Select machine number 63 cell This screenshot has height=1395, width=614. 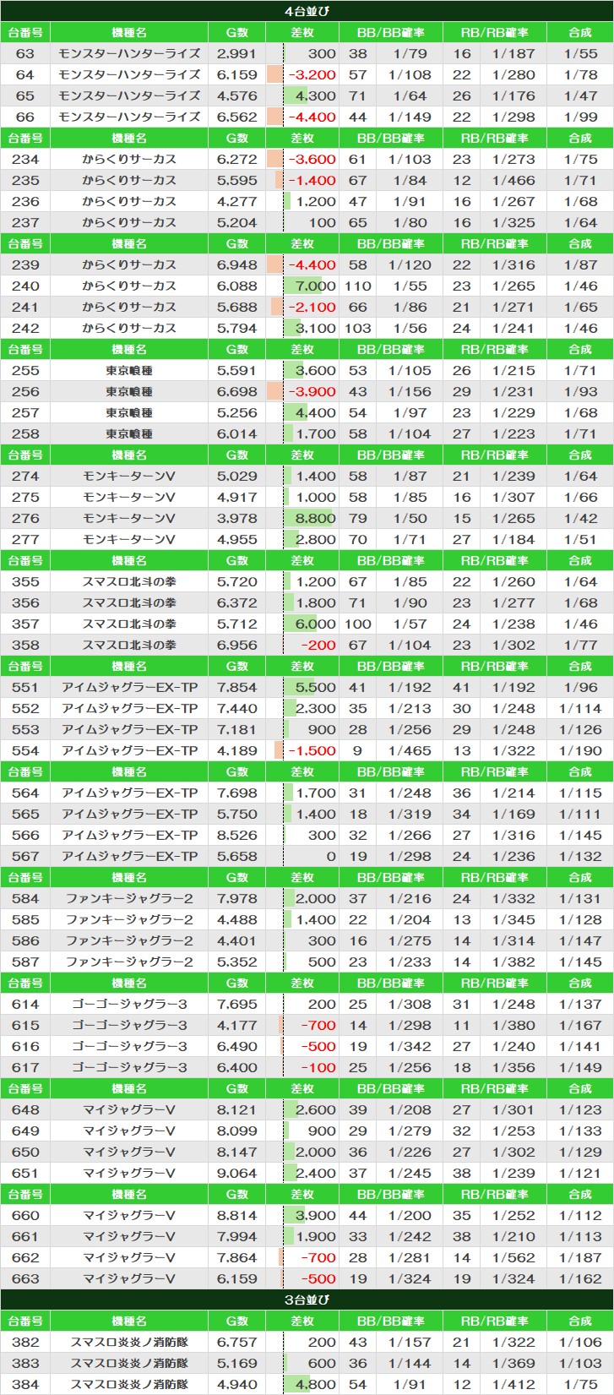[x=25, y=53]
